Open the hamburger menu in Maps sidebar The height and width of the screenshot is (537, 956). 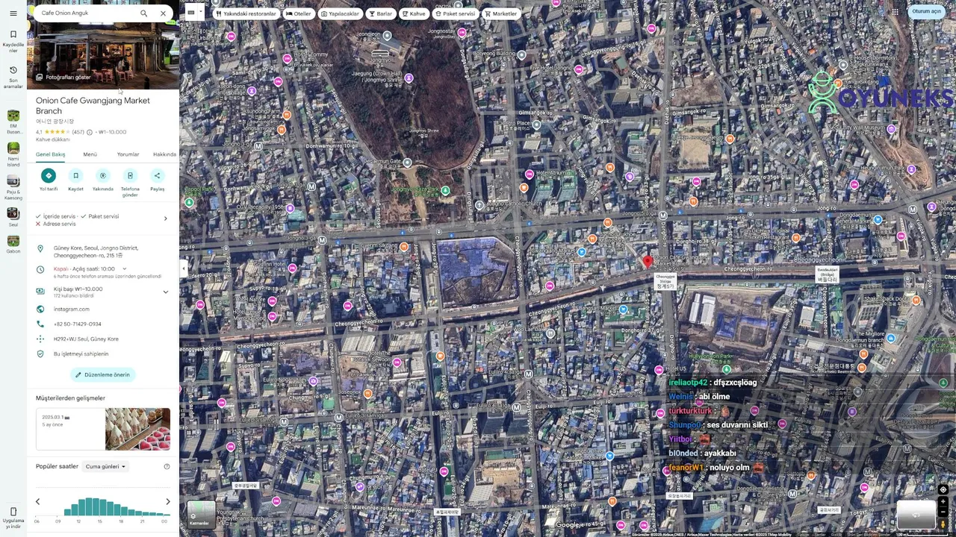point(13,13)
